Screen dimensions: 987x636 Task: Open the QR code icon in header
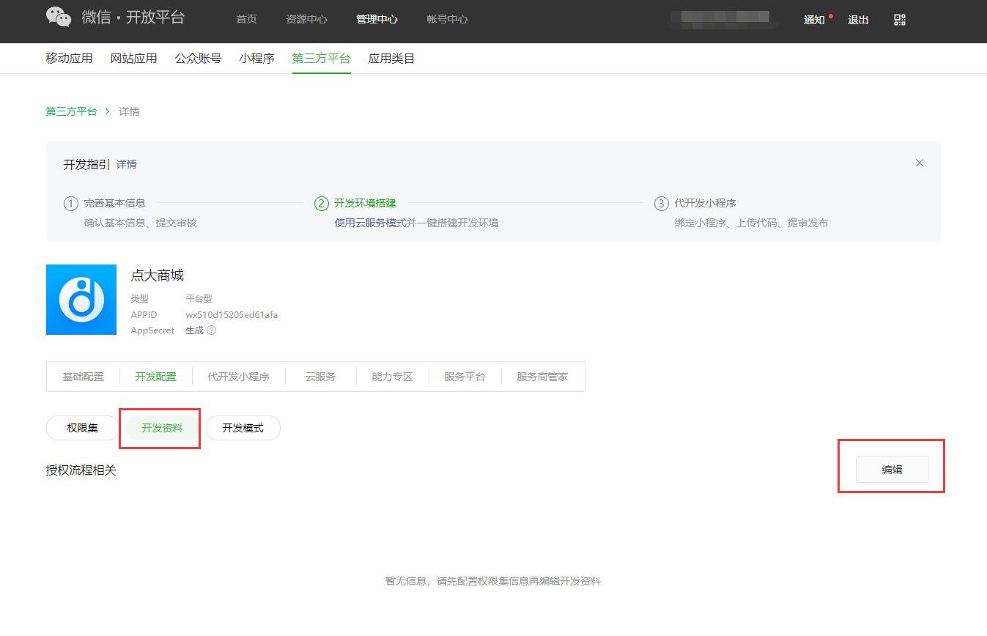[x=900, y=20]
